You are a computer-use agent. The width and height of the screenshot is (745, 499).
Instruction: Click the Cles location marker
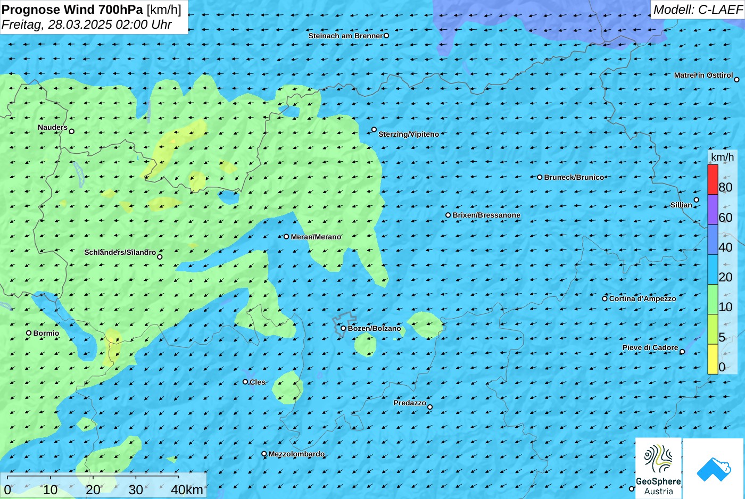[245, 381]
